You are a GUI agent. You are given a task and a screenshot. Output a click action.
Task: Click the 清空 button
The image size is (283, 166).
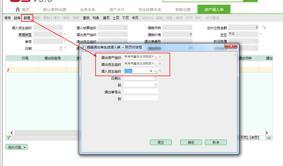pyautogui.click(x=161, y=142)
